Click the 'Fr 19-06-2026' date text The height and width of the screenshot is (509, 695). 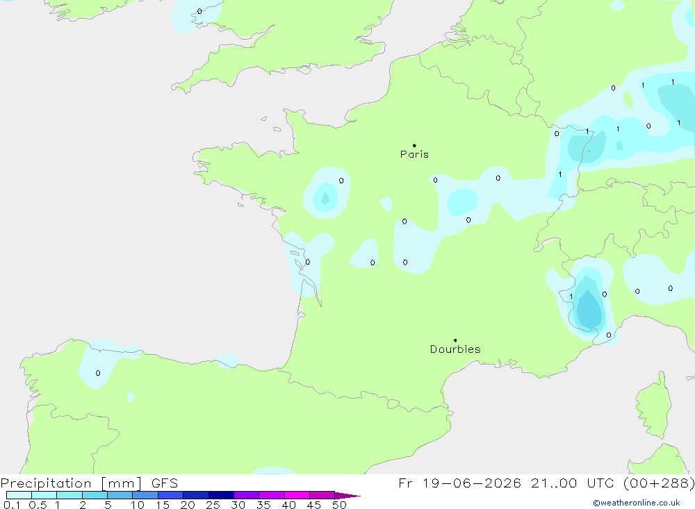(459, 483)
